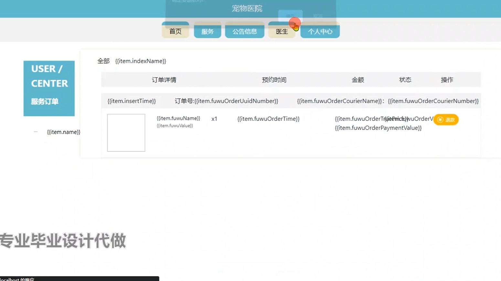
Task: Click the 金额 column header
Action: [x=358, y=80]
